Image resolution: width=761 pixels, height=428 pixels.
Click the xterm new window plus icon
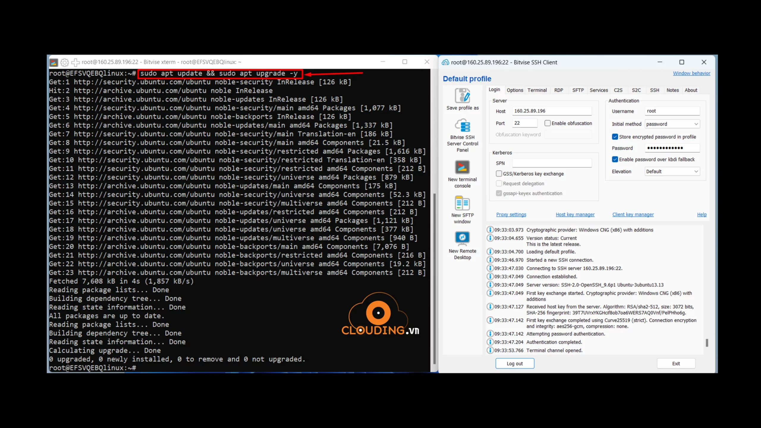tap(76, 62)
